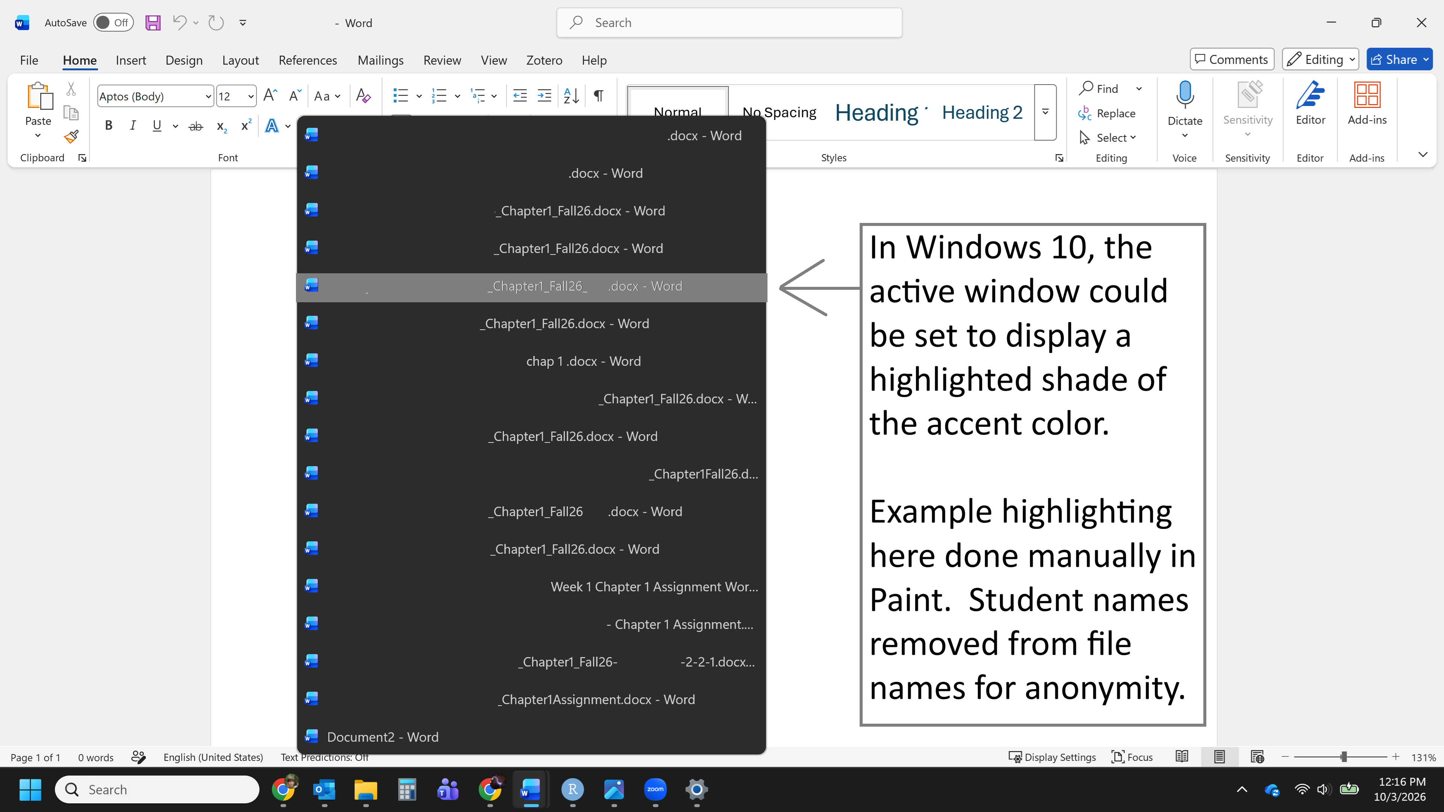
Task: Click the Clear All Formatting icon
Action: point(363,96)
